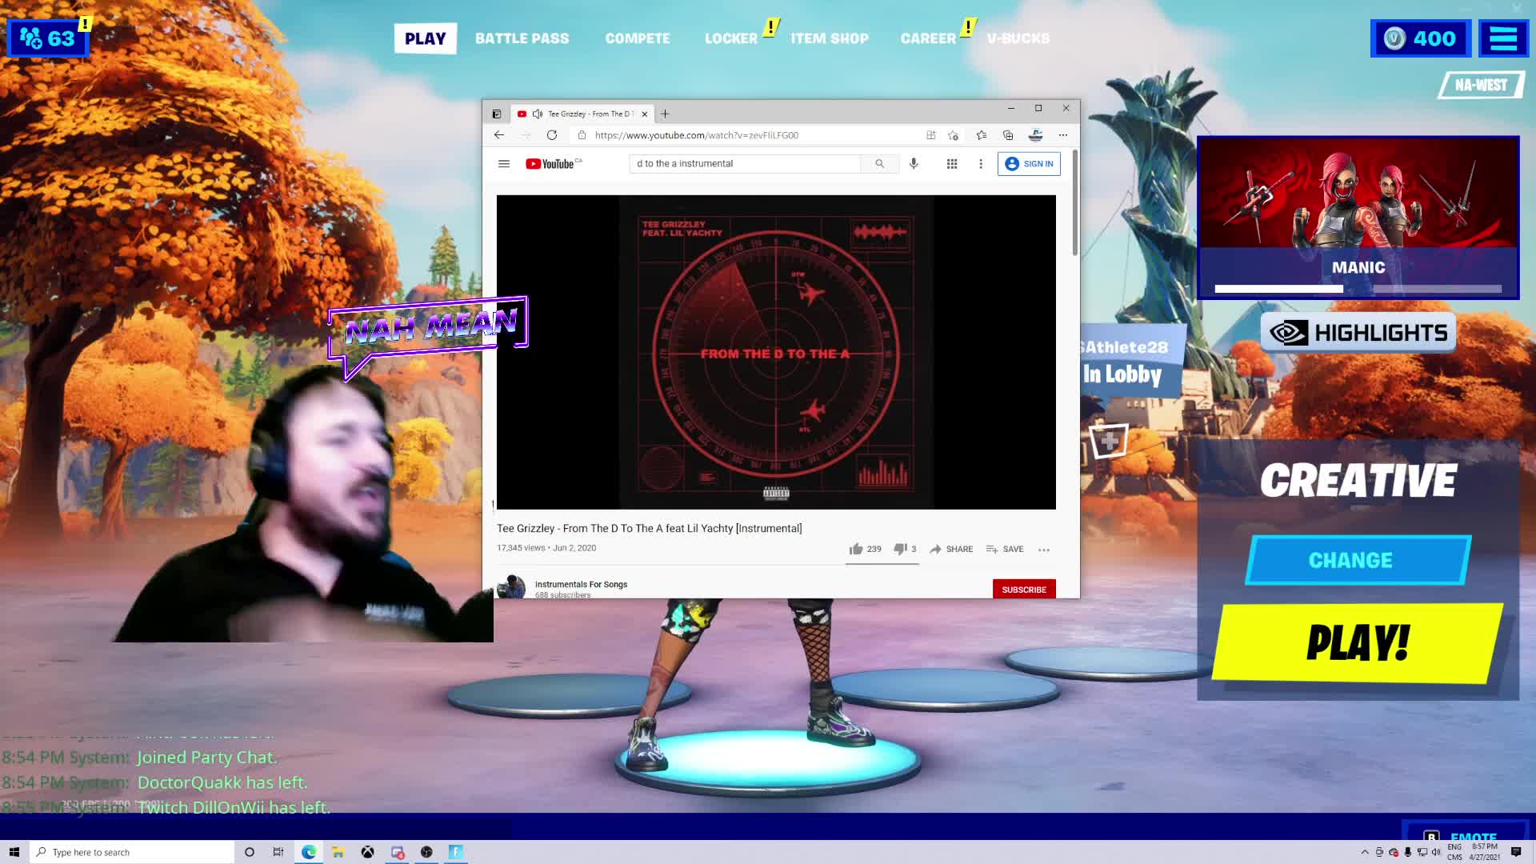Screen dimensions: 1536x864
Task: Click the browser page vertical scrollbar
Action: (x=1075, y=203)
